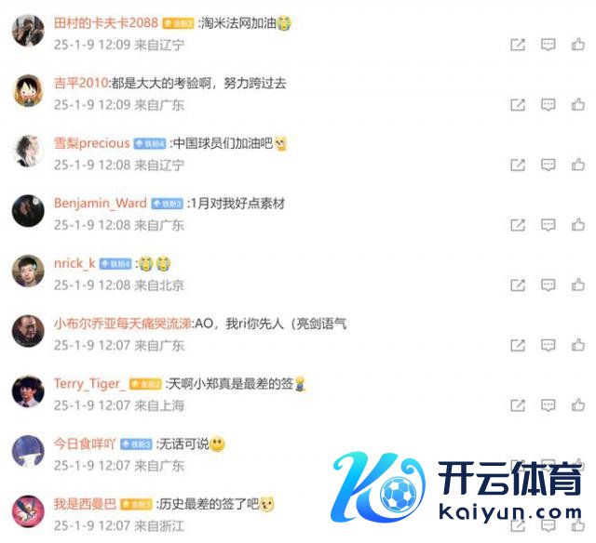Reply to 吉平2010's comment

[x=549, y=105]
